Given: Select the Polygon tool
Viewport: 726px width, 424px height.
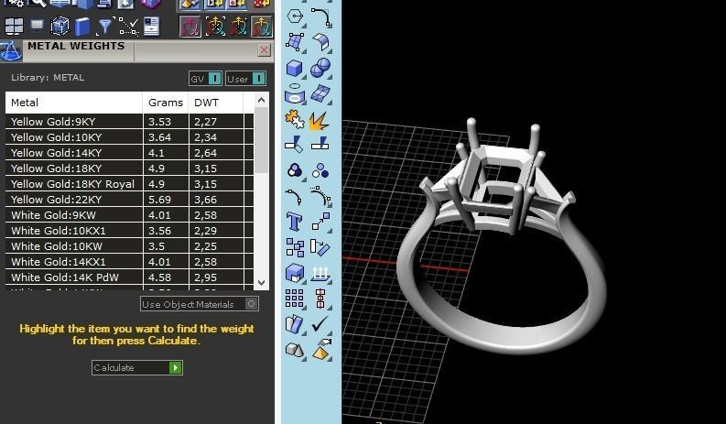Looking at the screenshot, I should (x=295, y=16).
